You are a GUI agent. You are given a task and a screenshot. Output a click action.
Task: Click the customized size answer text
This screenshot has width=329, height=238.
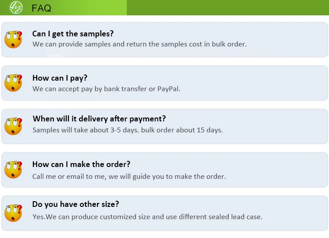tap(147, 217)
